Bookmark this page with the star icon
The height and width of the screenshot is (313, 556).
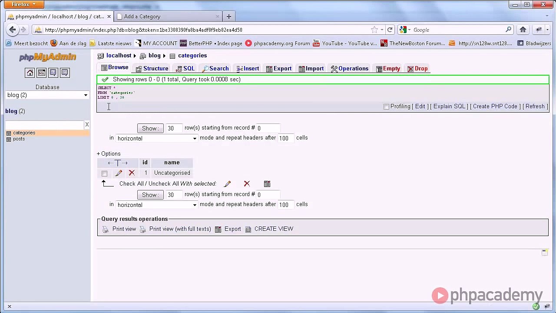[374, 30]
